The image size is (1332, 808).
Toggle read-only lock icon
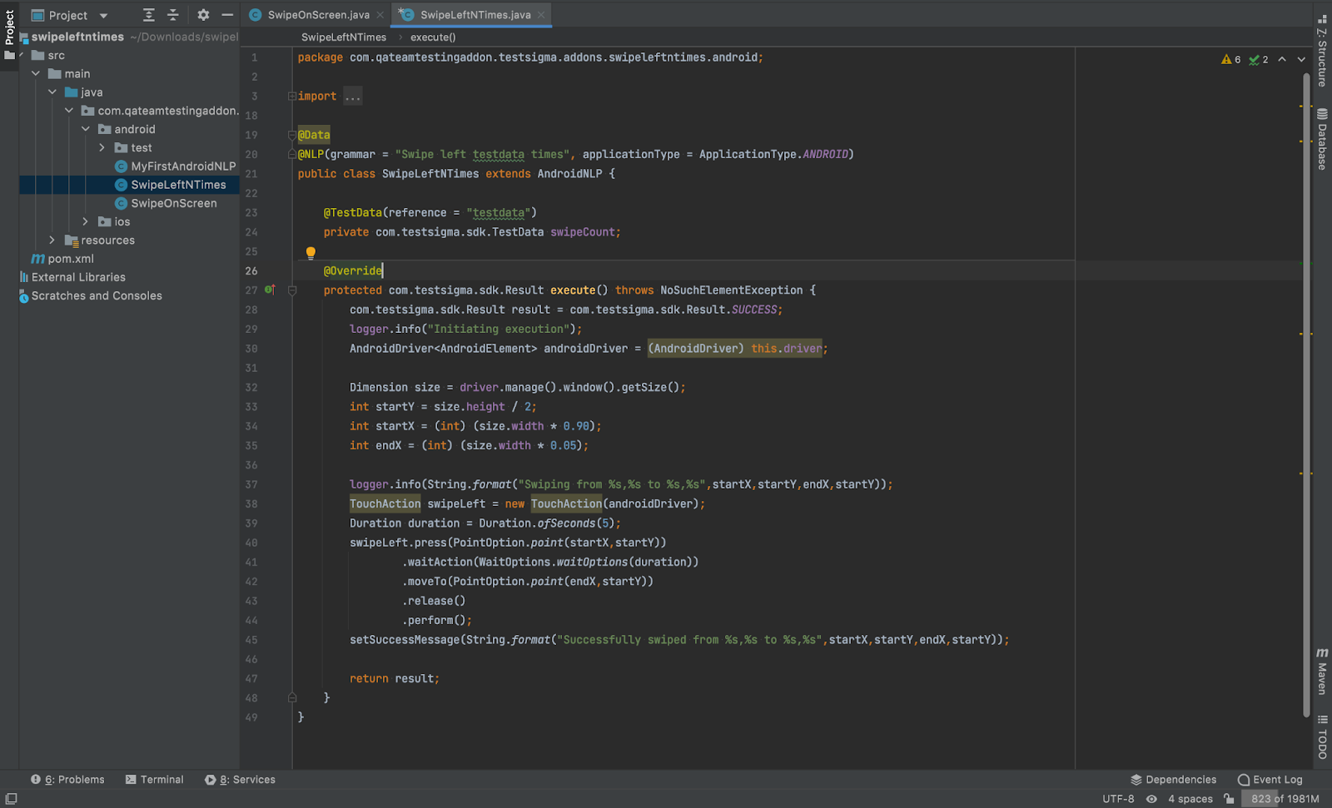pos(1229,799)
